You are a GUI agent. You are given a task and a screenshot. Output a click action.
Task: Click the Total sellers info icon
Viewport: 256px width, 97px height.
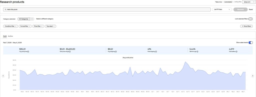(236, 52)
